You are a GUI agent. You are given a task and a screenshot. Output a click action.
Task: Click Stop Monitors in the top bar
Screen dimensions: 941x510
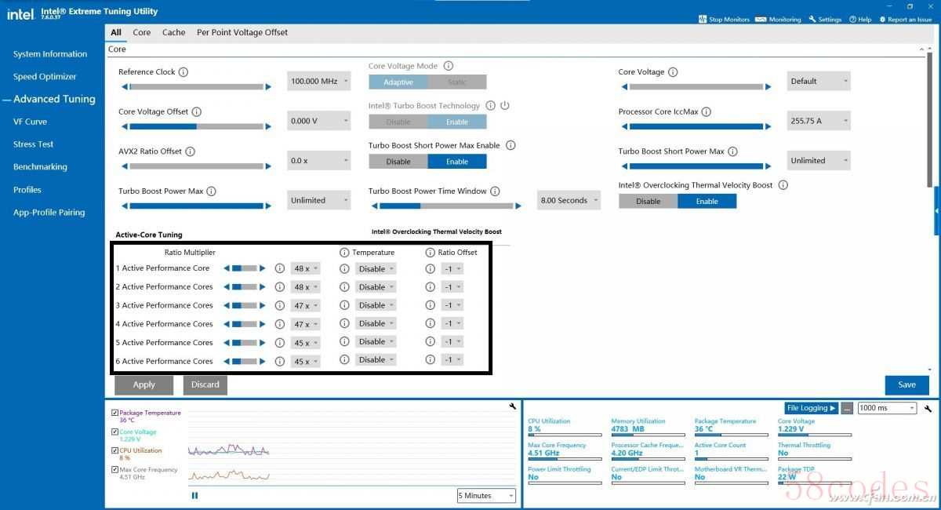coord(724,20)
